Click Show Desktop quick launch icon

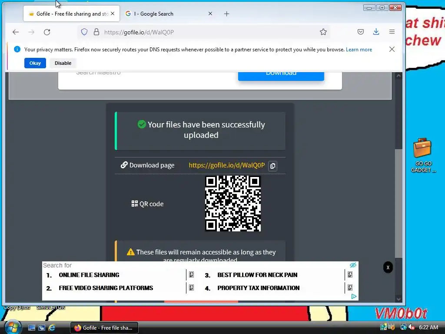pyautogui.click(x=31, y=328)
